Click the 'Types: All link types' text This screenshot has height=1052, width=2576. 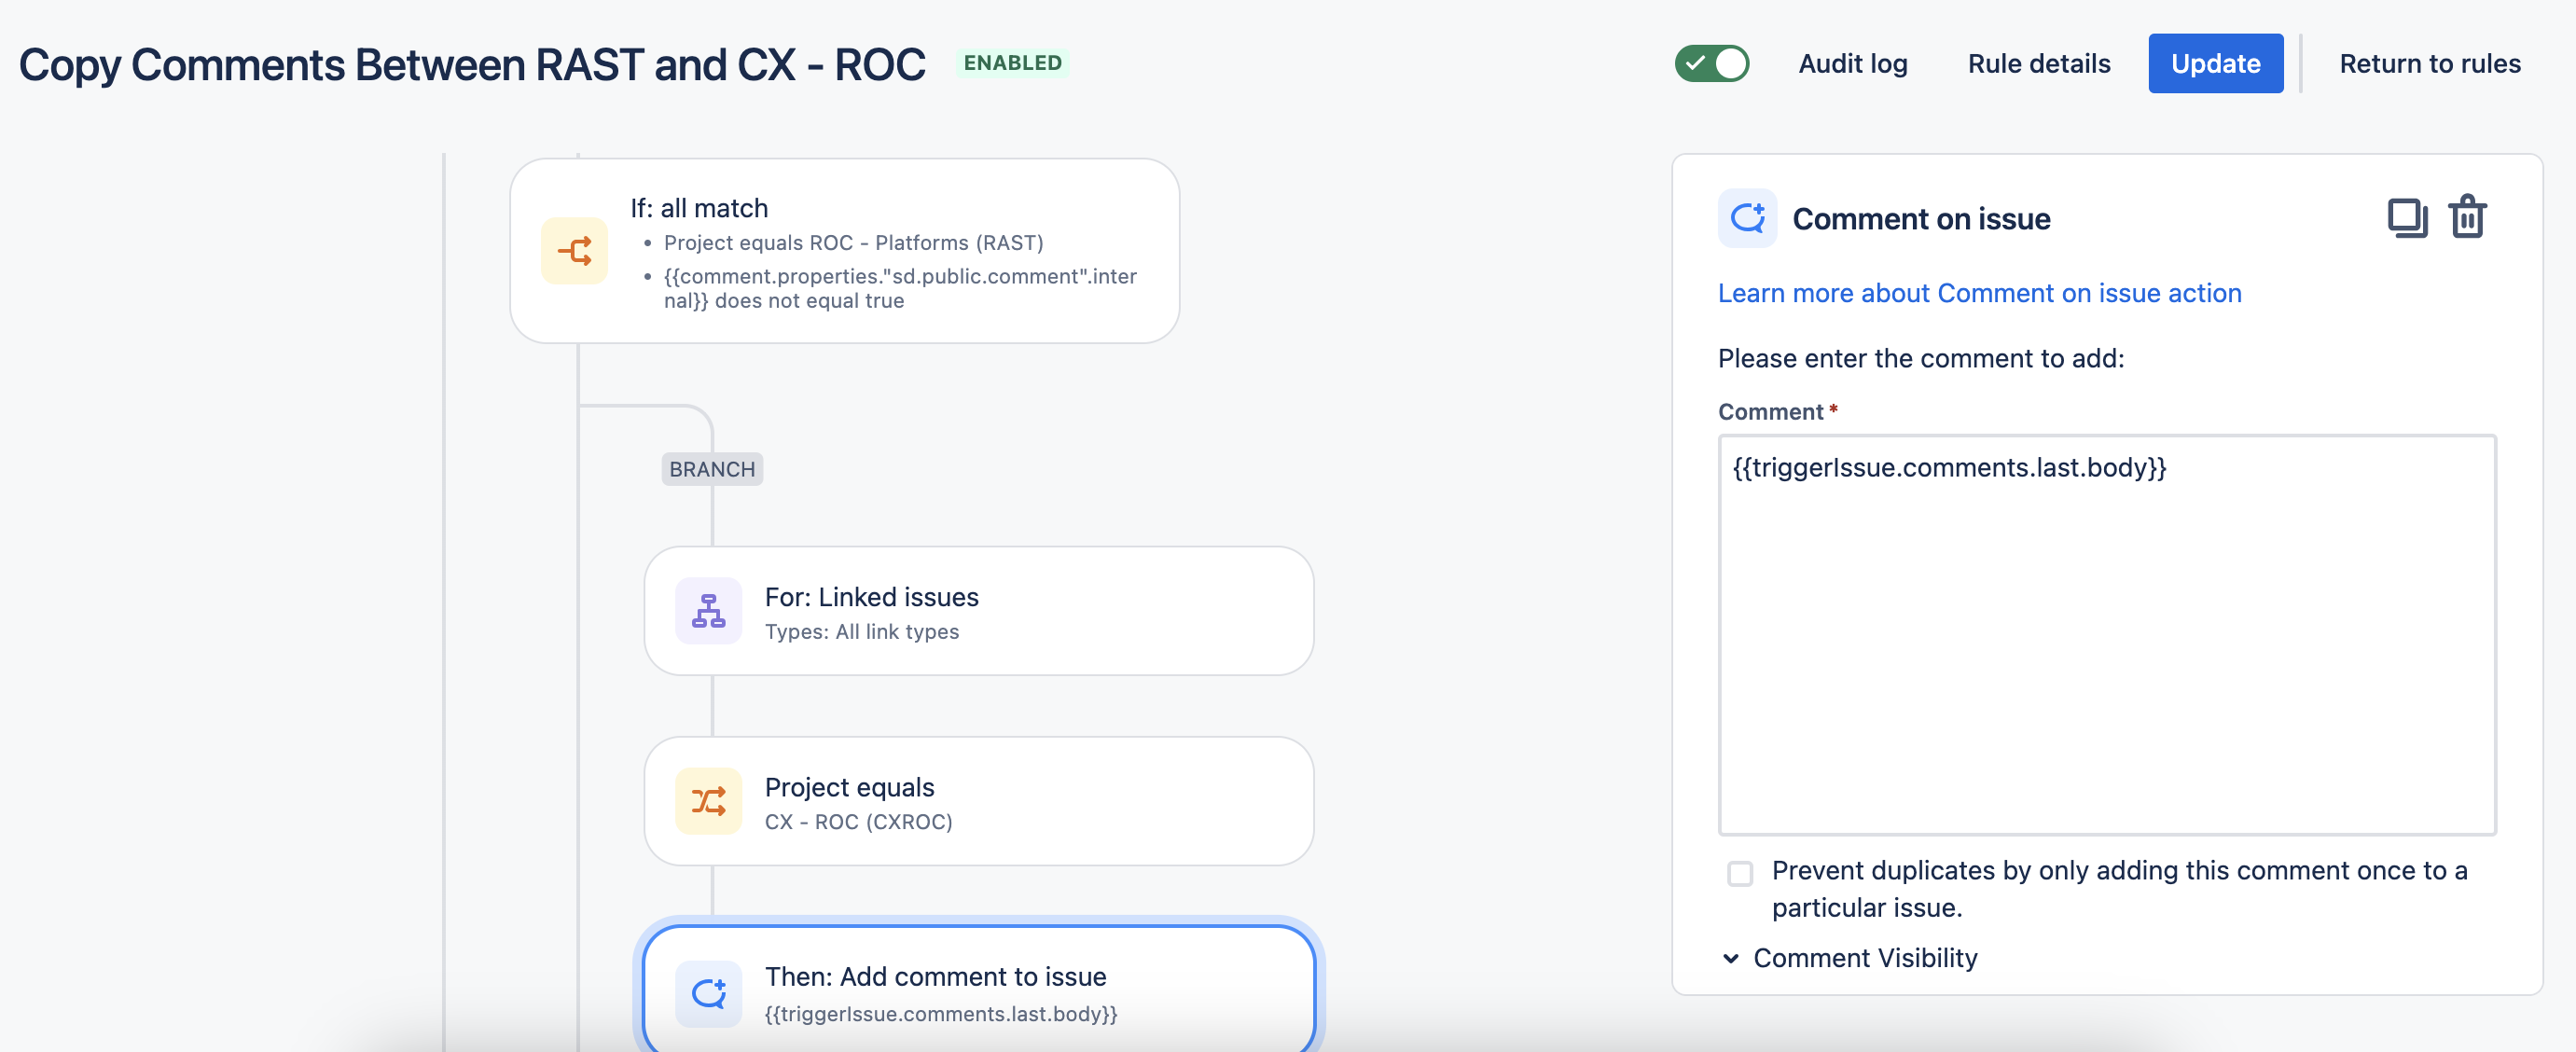click(x=862, y=632)
